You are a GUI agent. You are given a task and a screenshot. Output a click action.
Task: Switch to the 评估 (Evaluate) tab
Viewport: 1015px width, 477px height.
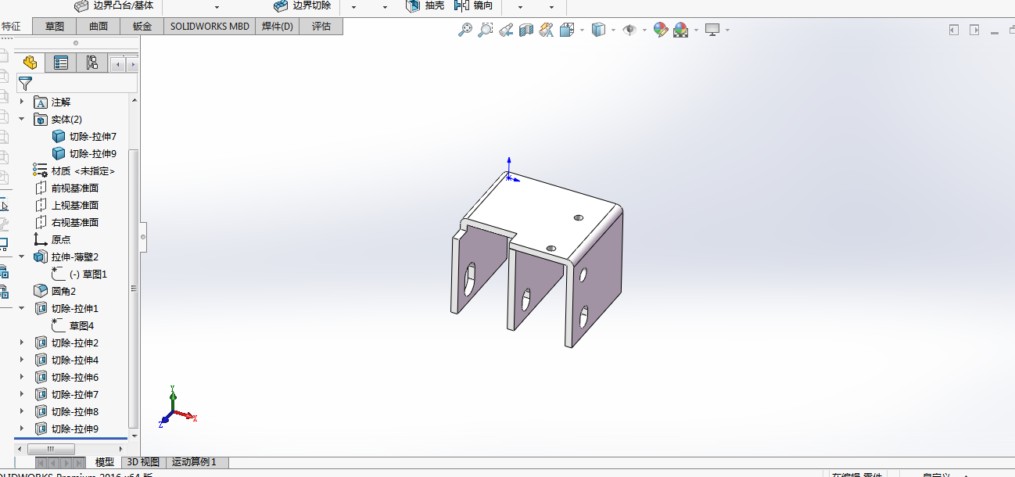pos(321,26)
